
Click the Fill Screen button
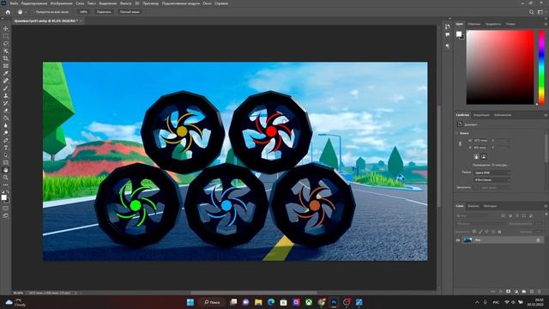[x=130, y=12]
